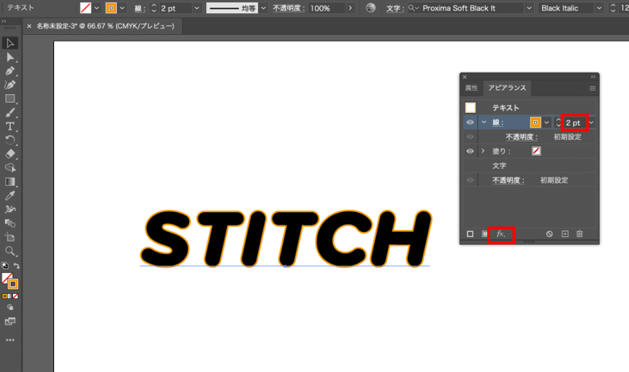Select the Selection tool arrow

(x=10, y=43)
